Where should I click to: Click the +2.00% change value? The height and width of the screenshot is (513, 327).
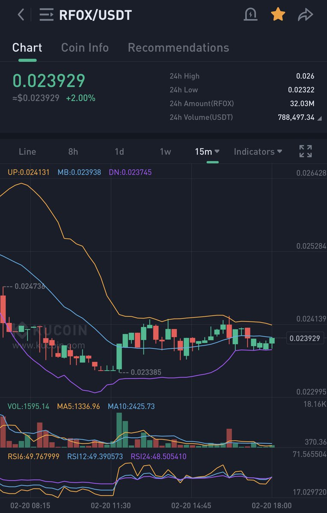tap(80, 98)
